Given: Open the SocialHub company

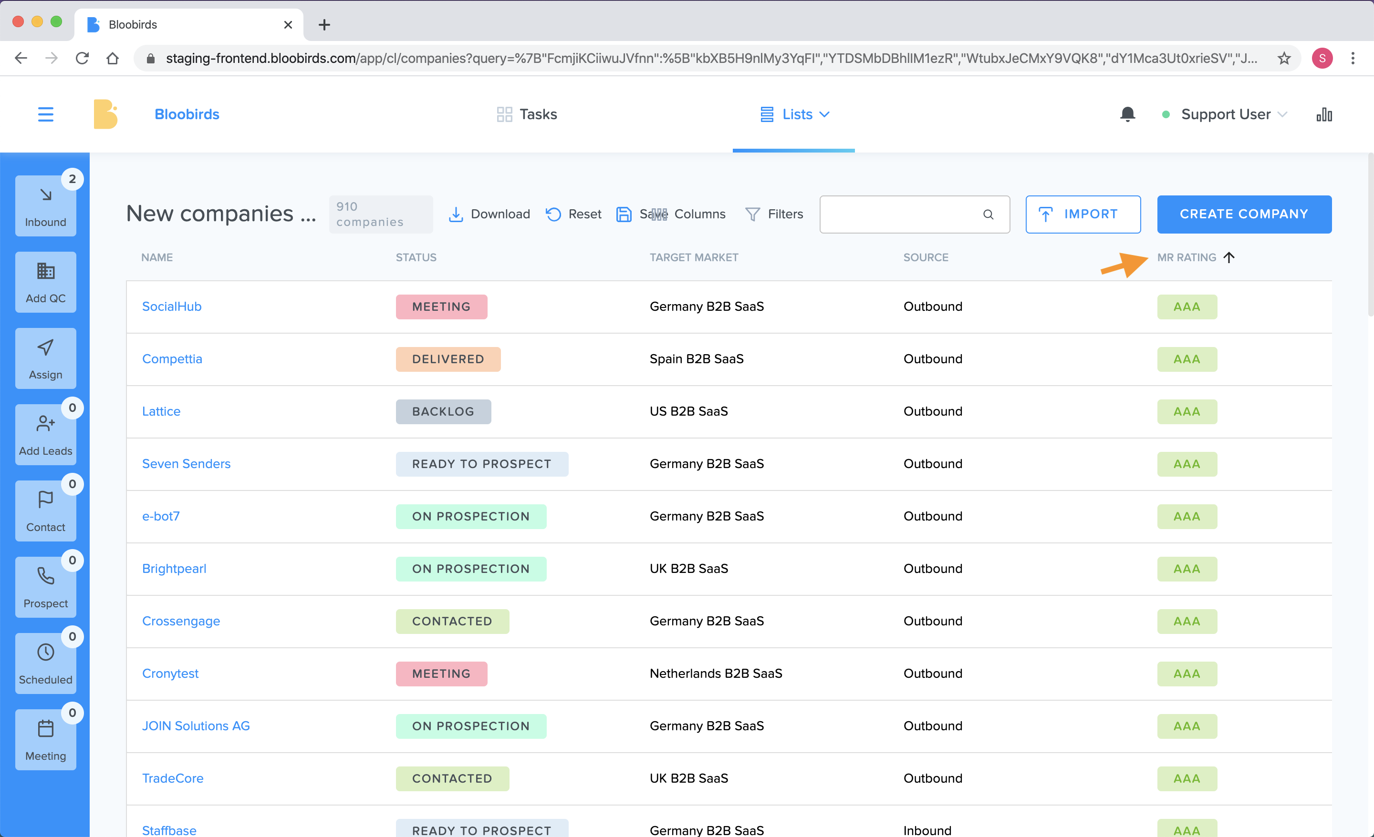Looking at the screenshot, I should [x=172, y=306].
